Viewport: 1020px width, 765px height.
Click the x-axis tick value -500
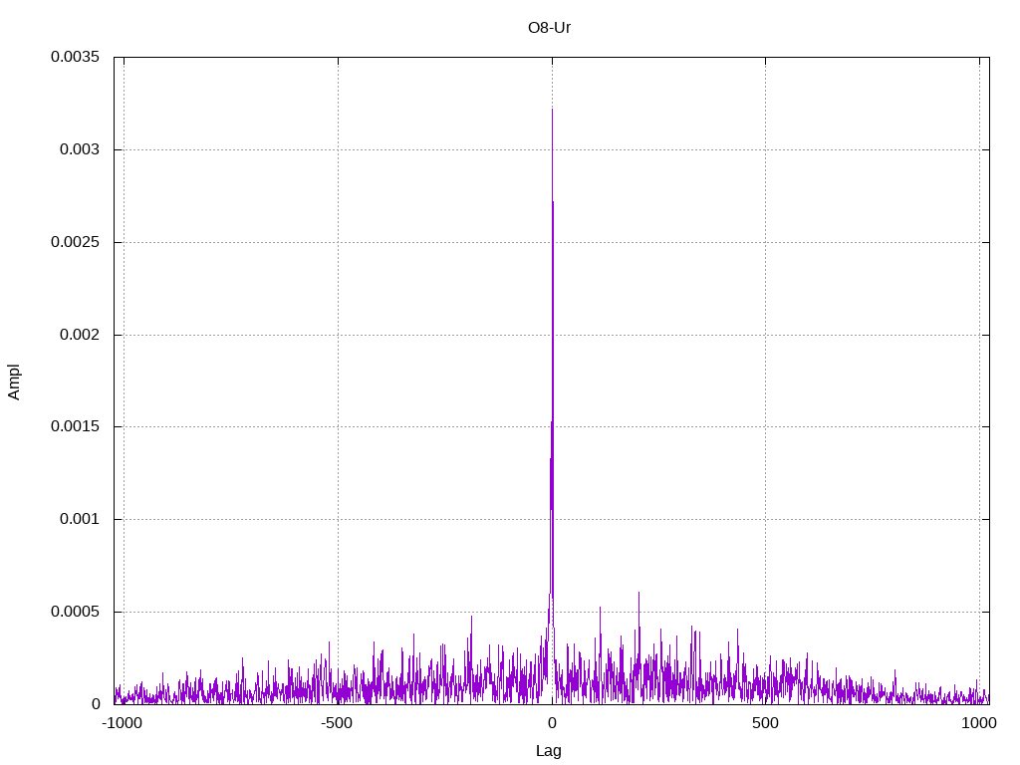(337, 723)
